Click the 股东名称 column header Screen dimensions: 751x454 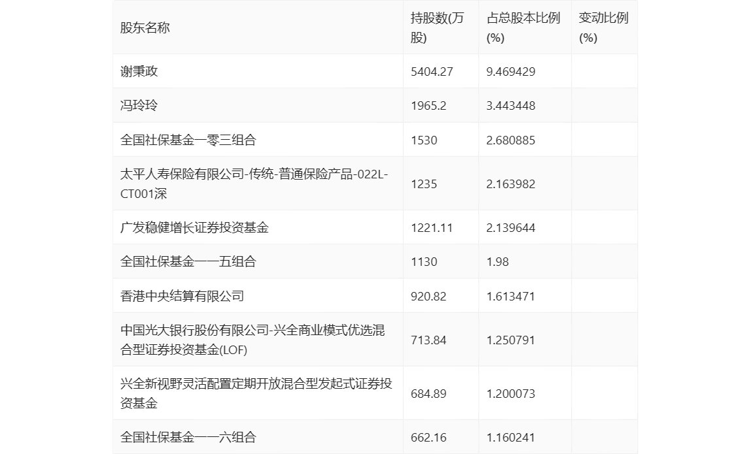coord(145,27)
